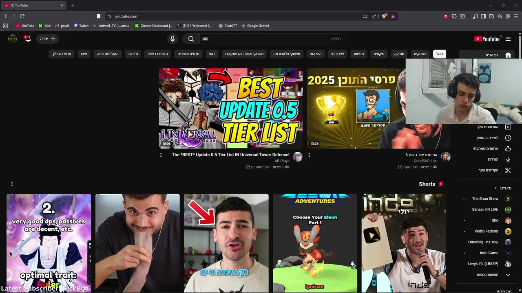Viewport: 522px width, 293px height.
Task: Open the browser extensions puzzle icon
Action: point(454,16)
